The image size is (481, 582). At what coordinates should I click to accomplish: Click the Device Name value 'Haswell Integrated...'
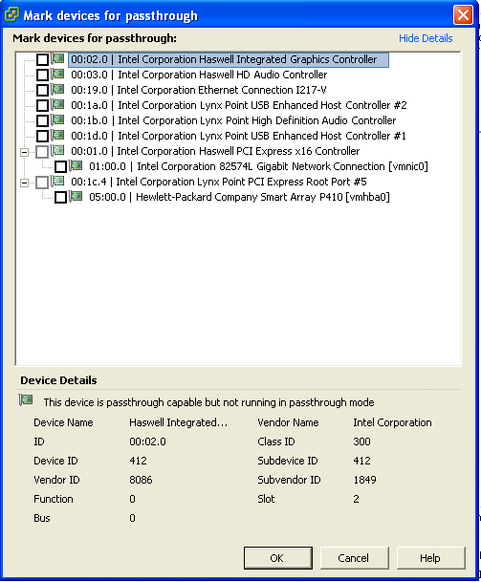pyautogui.click(x=178, y=422)
